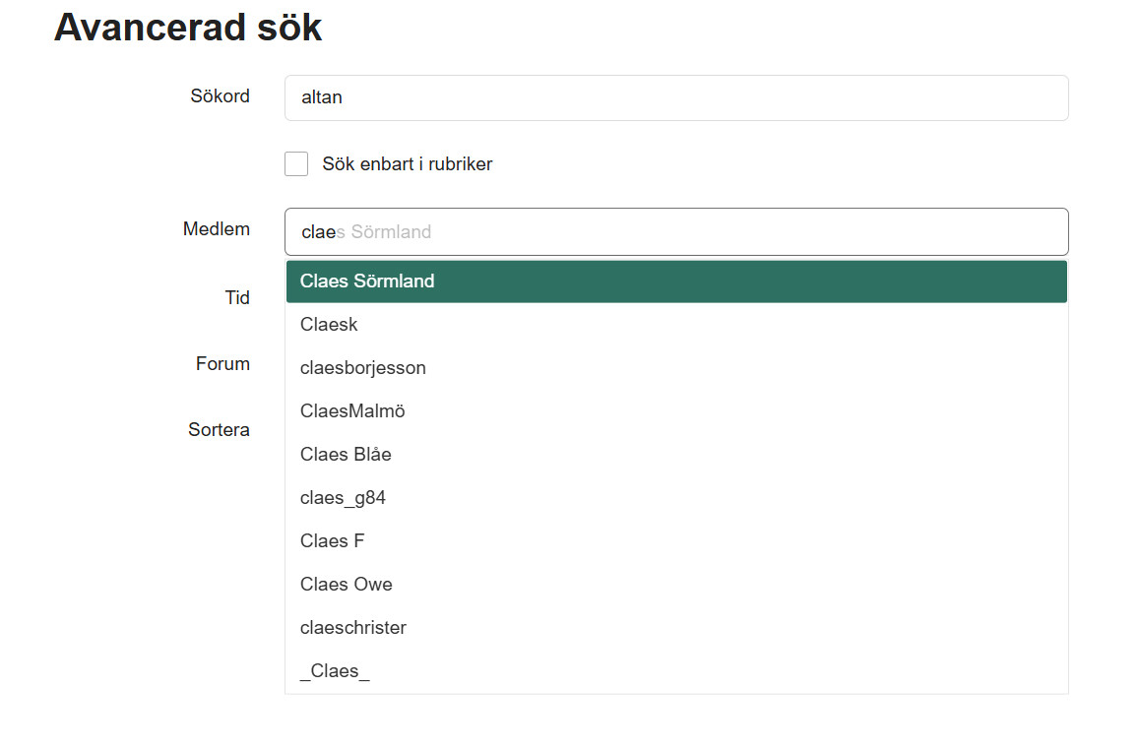
Task: Select the 'ClaesMalmö' suggestion
Action: [x=675, y=411]
